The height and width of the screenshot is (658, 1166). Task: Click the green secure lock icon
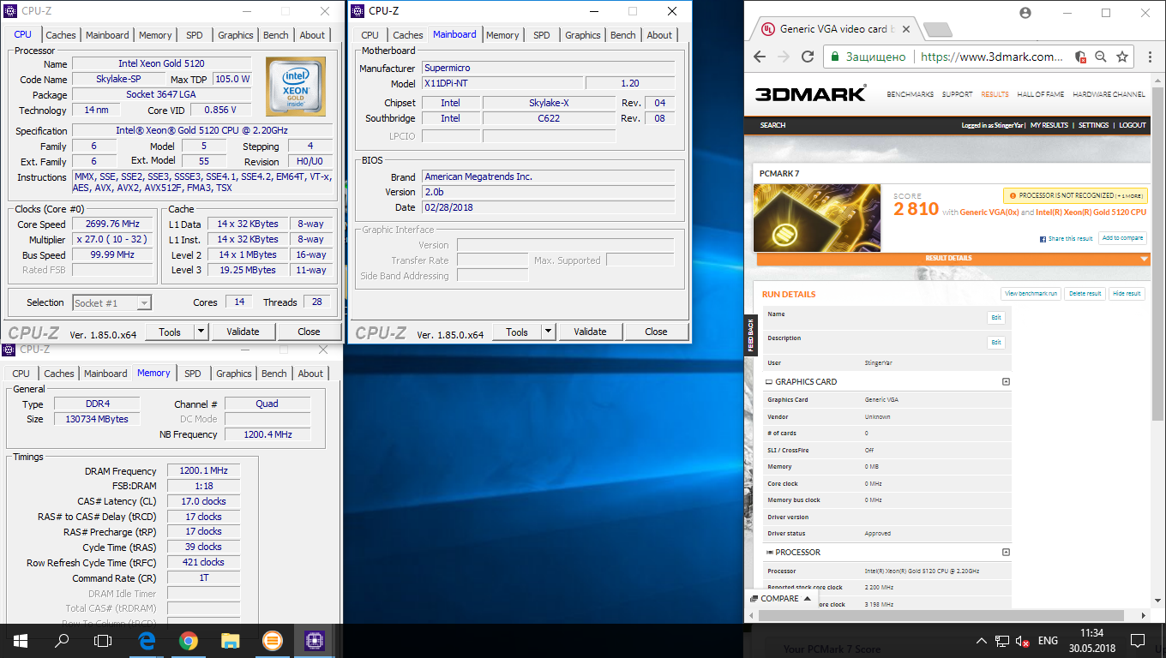point(836,57)
